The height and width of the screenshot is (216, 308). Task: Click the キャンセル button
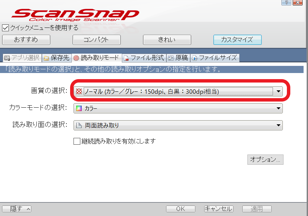coord(219,209)
